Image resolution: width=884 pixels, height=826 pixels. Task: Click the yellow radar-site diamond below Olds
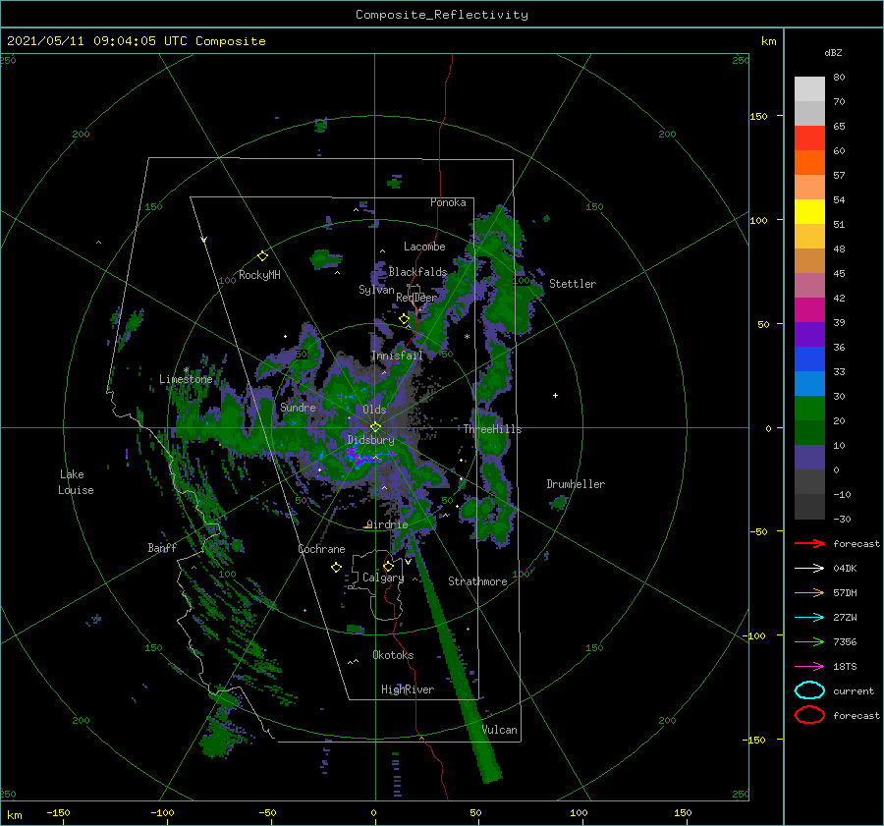coord(375,427)
